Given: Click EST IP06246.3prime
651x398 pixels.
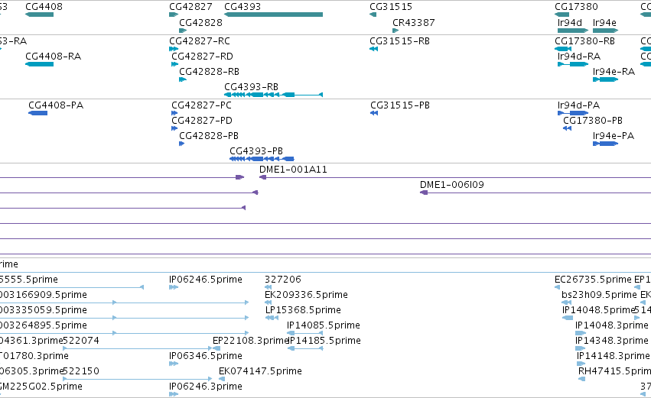Looking at the screenshot, I should pyautogui.click(x=206, y=387).
